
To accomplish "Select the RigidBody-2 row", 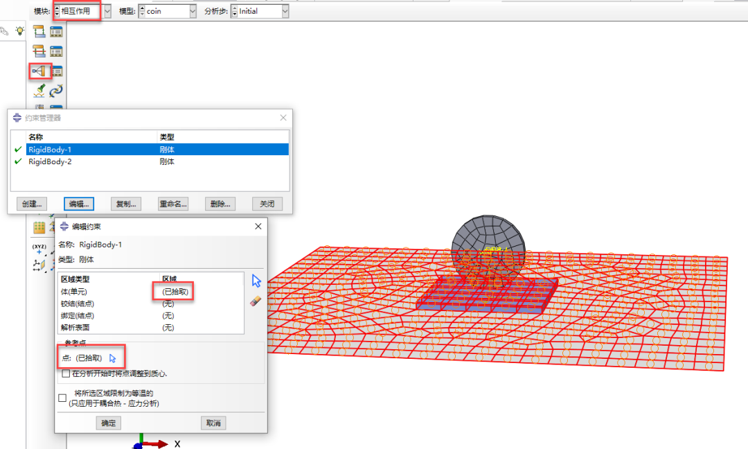I will 157,161.
